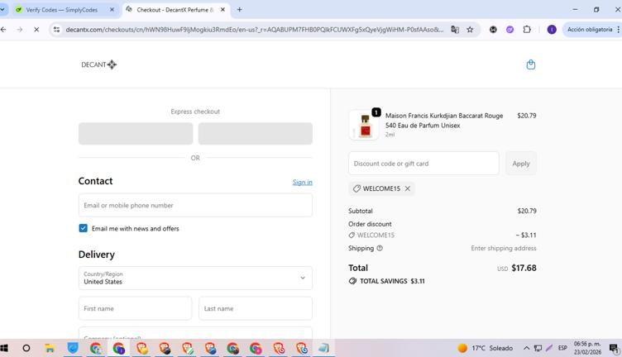Screen dimensions: 622x357
Task: Switch to Verify Codes — SimplyCodes tab
Action: click(x=63, y=10)
